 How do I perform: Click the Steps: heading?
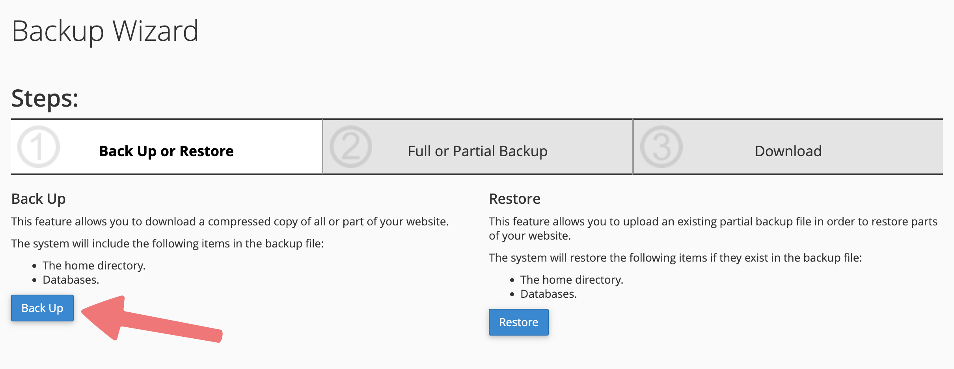pos(45,98)
